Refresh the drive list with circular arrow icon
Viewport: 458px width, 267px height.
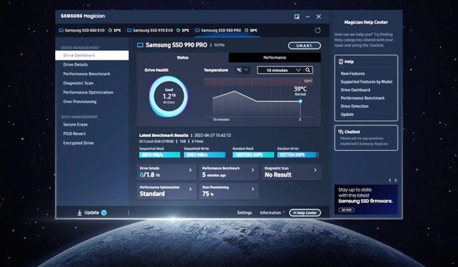pos(318,31)
